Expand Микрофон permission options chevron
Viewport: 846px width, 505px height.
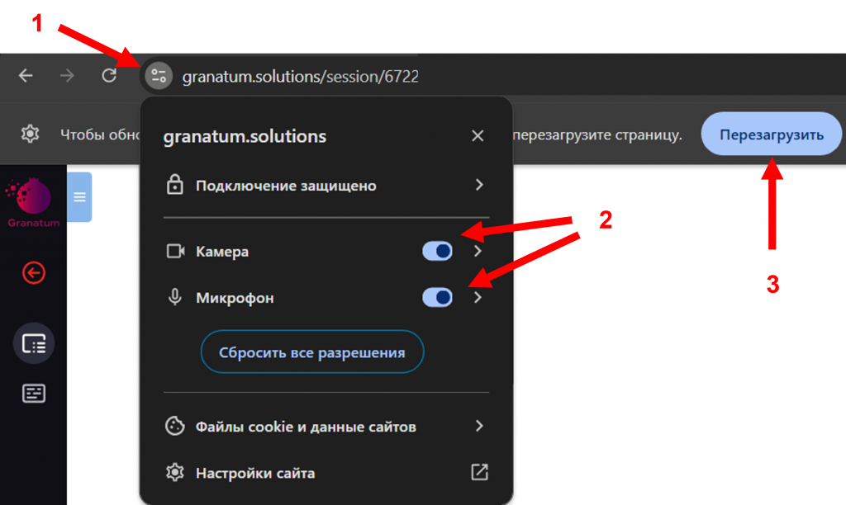(x=478, y=298)
